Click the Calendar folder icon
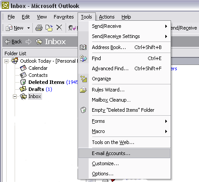This screenshot has height=182, width=199. pos(23,68)
